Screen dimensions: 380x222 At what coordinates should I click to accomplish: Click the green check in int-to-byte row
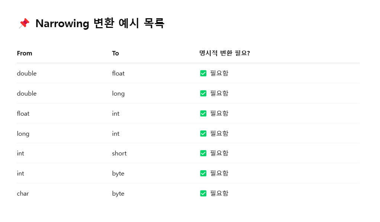tap(203, 173)
